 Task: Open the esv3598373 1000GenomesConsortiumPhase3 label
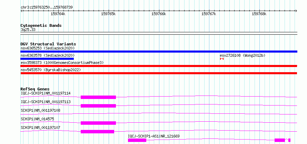pos(62,63)
